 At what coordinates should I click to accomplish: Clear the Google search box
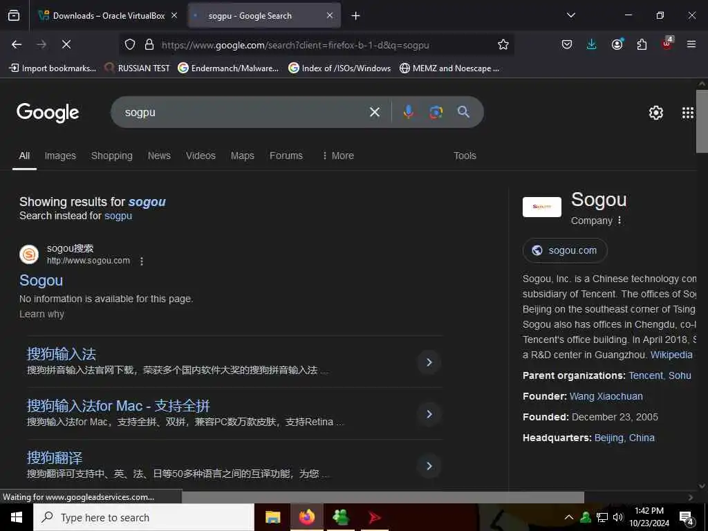[375, 112]
